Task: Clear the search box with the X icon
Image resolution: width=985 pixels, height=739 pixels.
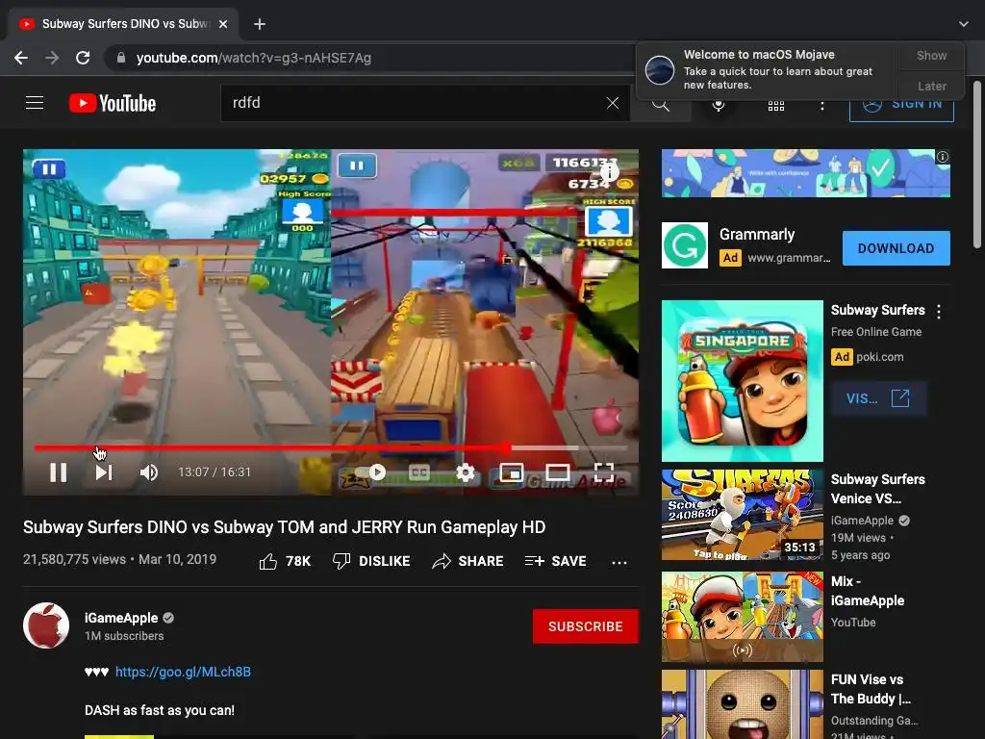Action: coord(613,103)
